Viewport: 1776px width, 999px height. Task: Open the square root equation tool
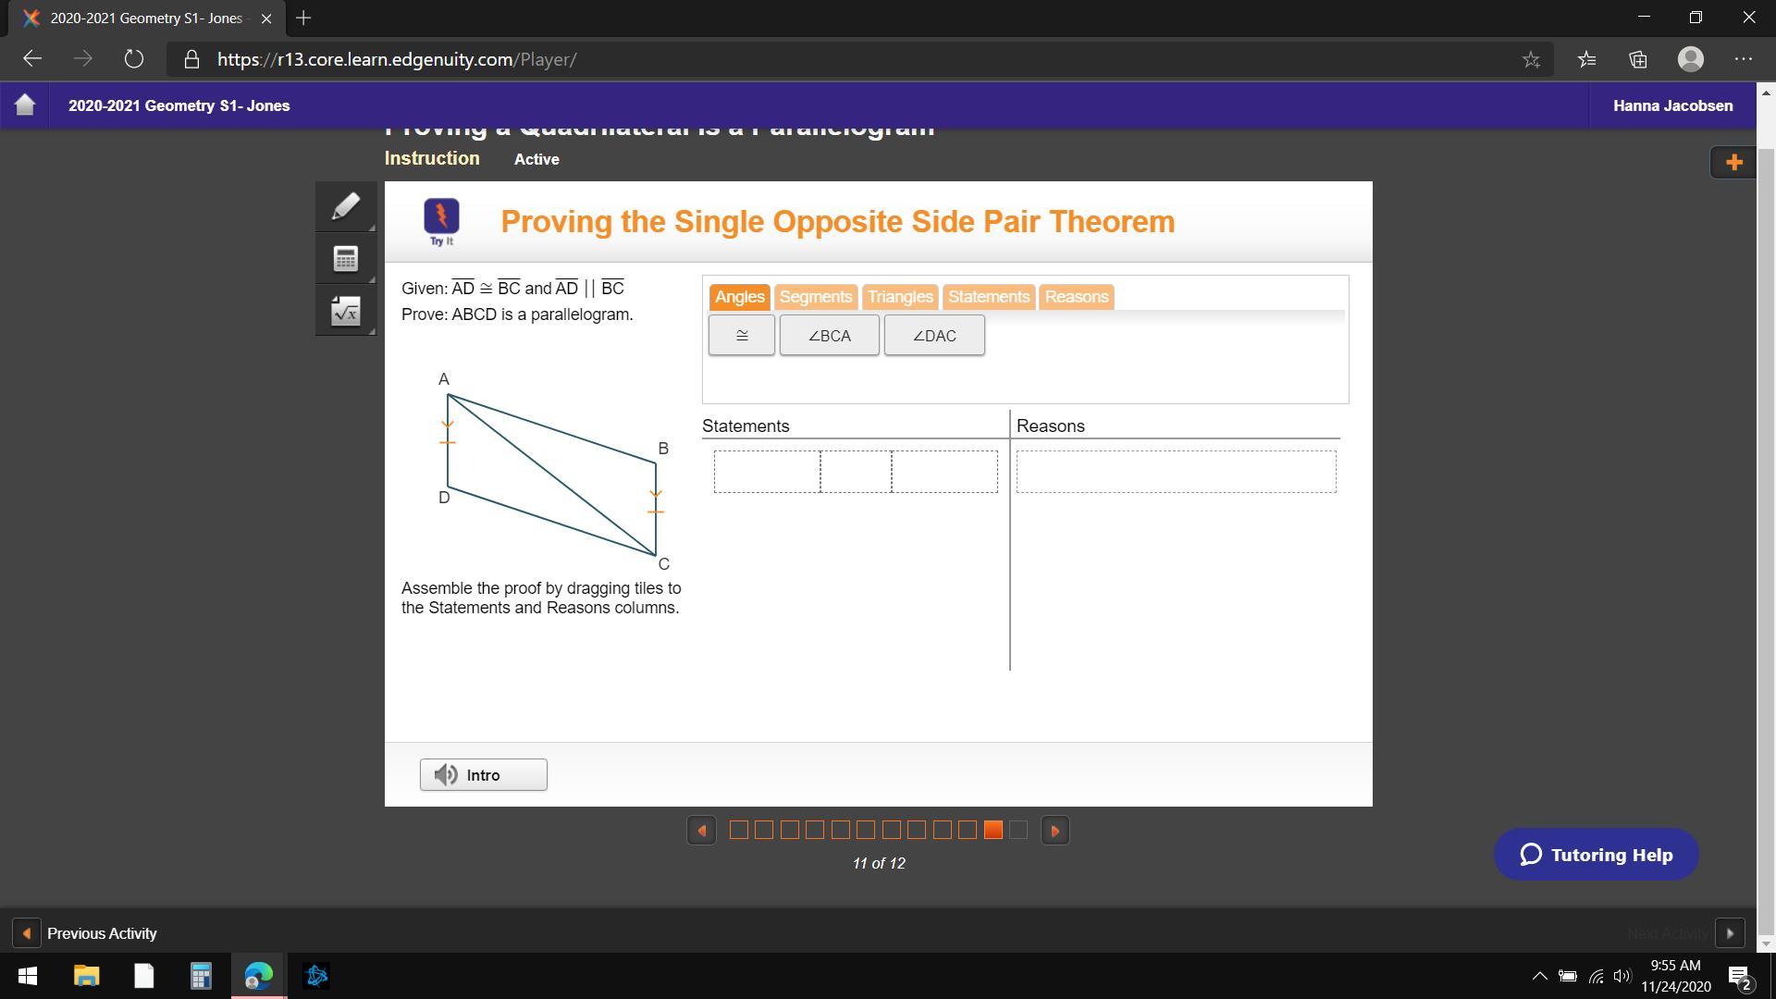[345, 312]
